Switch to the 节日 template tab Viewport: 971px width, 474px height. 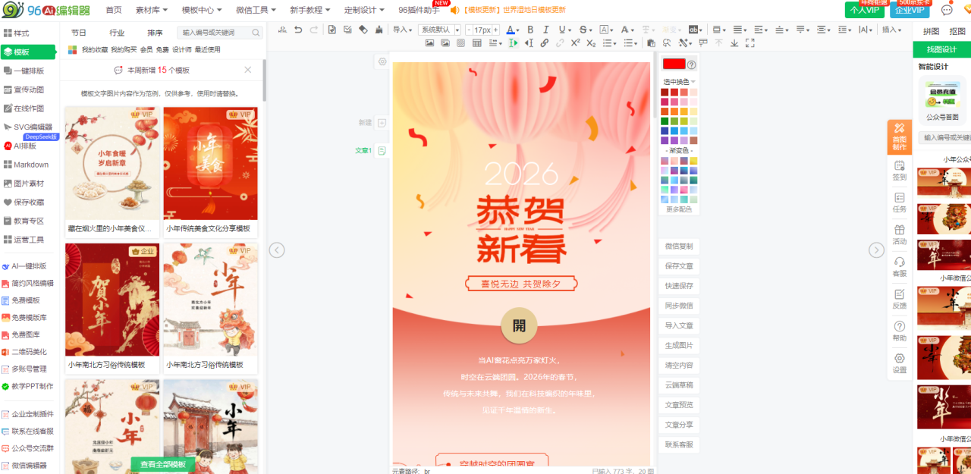[79, 33]
